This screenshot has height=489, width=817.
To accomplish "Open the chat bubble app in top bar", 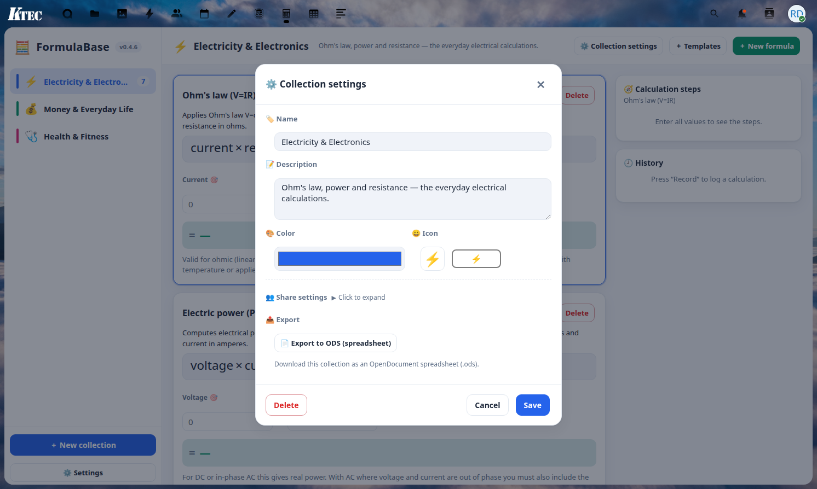I will (x=67, y=14).
